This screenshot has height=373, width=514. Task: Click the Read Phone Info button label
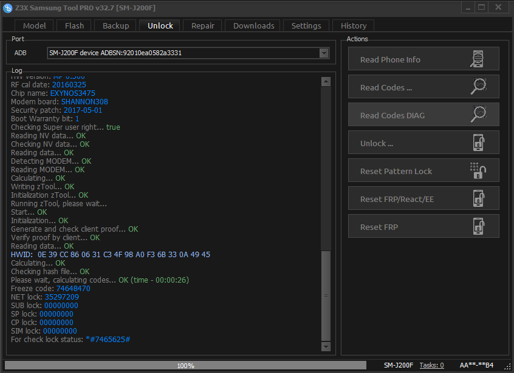pos(390,59)
